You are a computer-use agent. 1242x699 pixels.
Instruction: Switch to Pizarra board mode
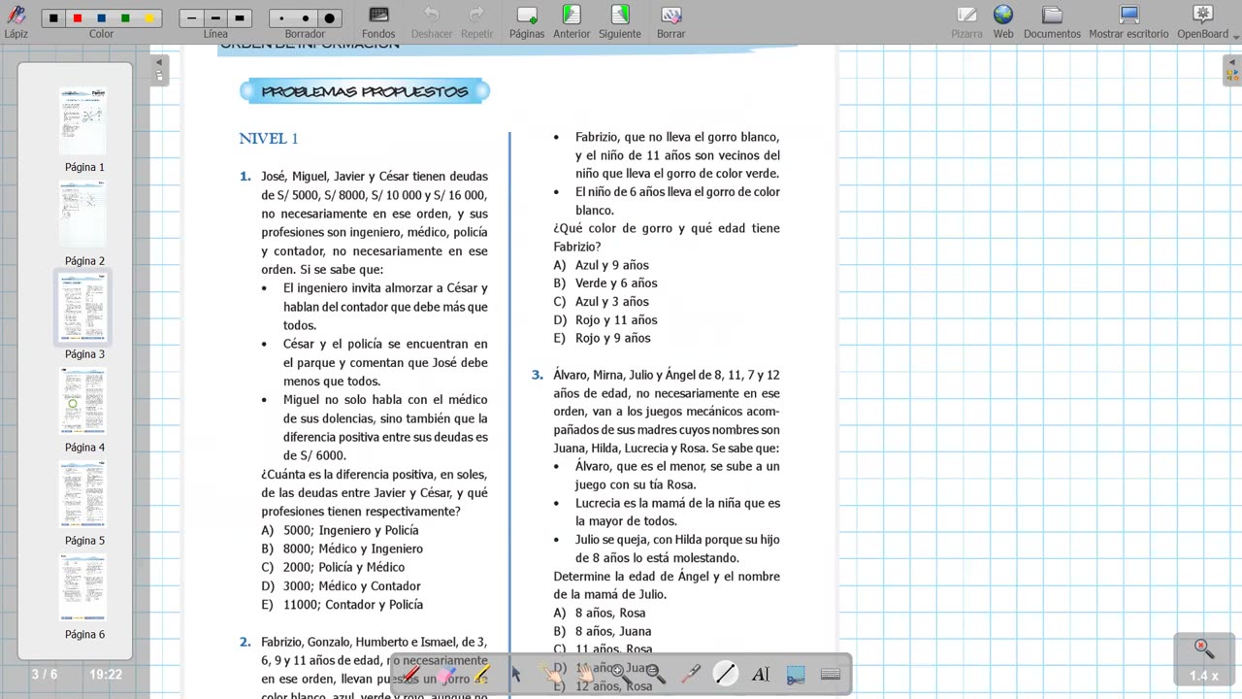966,20
